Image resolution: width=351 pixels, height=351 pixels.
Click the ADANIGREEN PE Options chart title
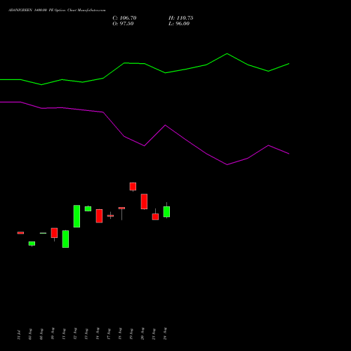[x=57, y=11]
